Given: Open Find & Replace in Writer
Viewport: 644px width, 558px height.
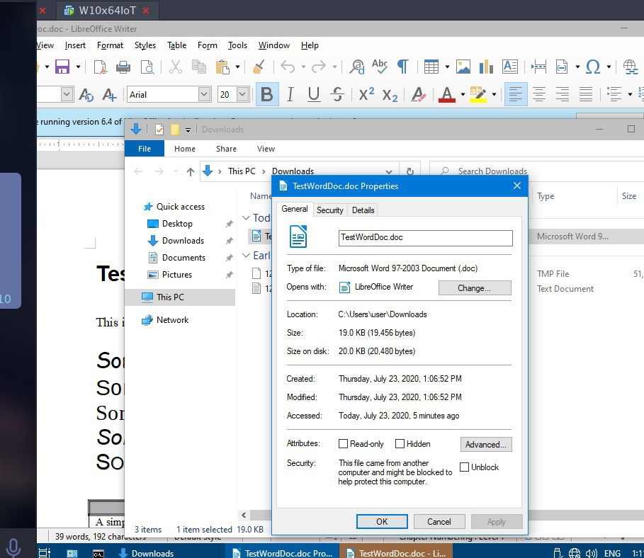Looking at the screenshot, I should 356,67.
